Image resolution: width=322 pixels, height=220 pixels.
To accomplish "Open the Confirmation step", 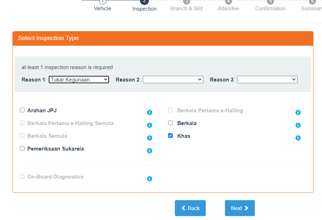I will click(270, 6).
